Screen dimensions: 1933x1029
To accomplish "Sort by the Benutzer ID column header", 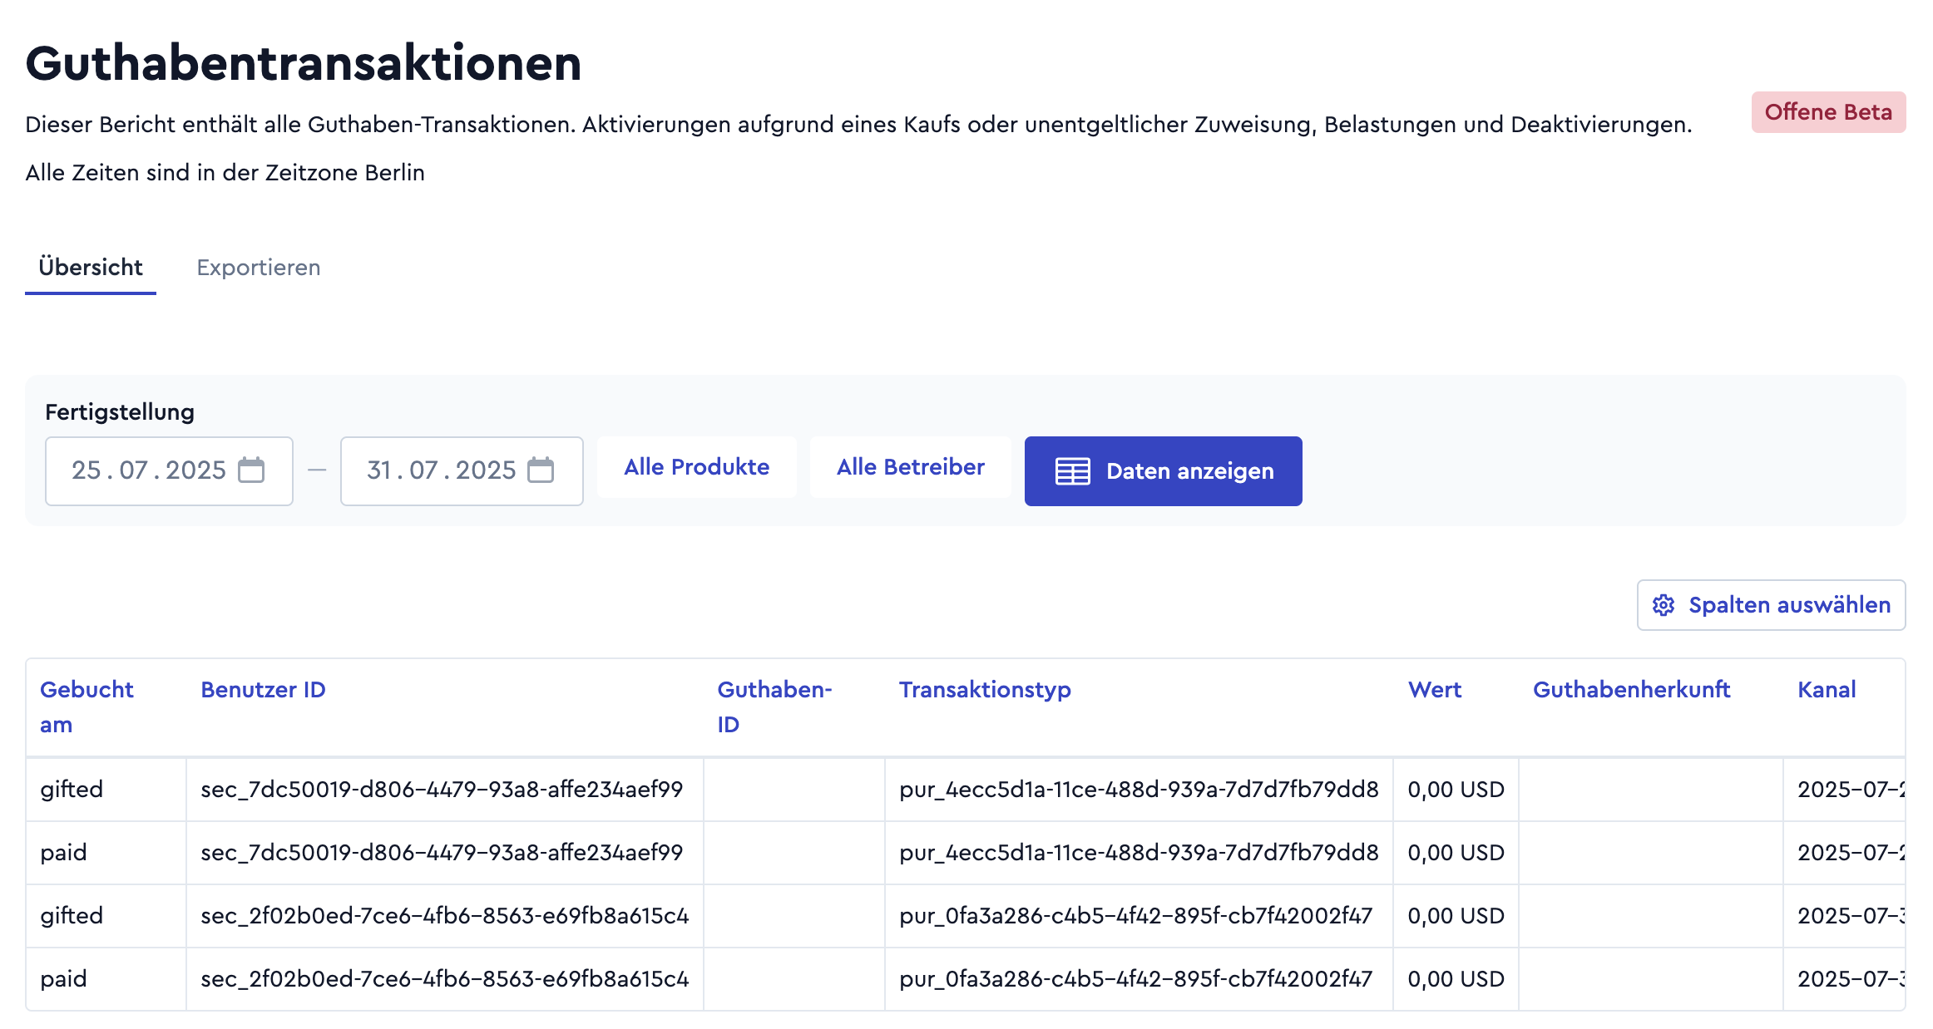I will click(263, 690).
